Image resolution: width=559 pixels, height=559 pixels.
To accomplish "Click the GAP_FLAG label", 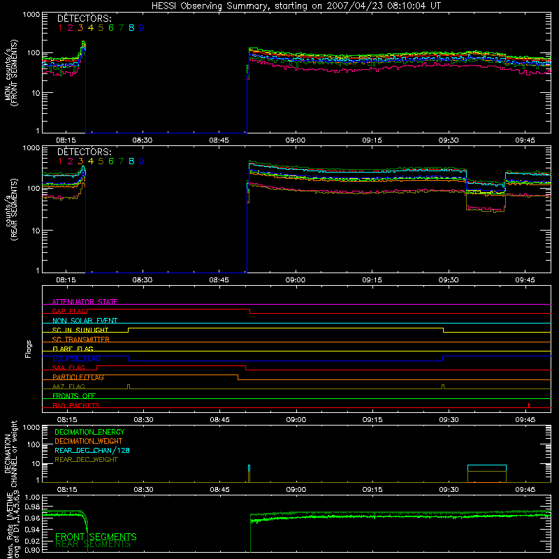I will (69, 311).
